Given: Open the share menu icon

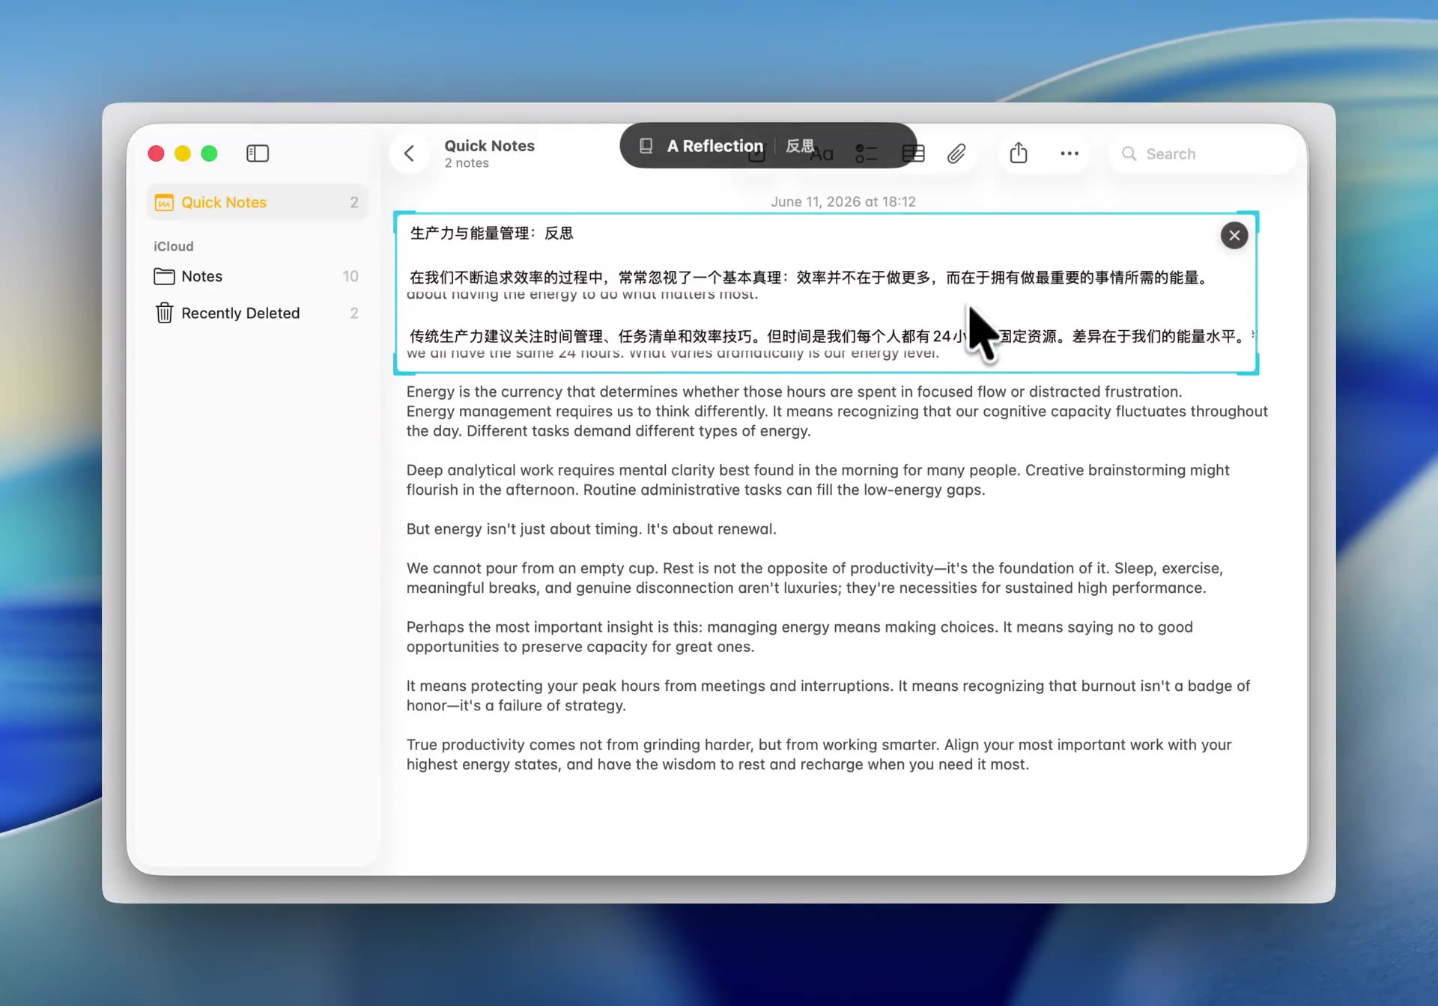Looking at the screenshot, I should click(x=1019, y=153).
